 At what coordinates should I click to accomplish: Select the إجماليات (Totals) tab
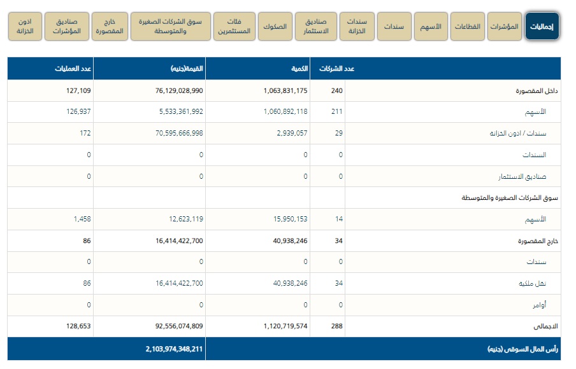pos(542,26)
